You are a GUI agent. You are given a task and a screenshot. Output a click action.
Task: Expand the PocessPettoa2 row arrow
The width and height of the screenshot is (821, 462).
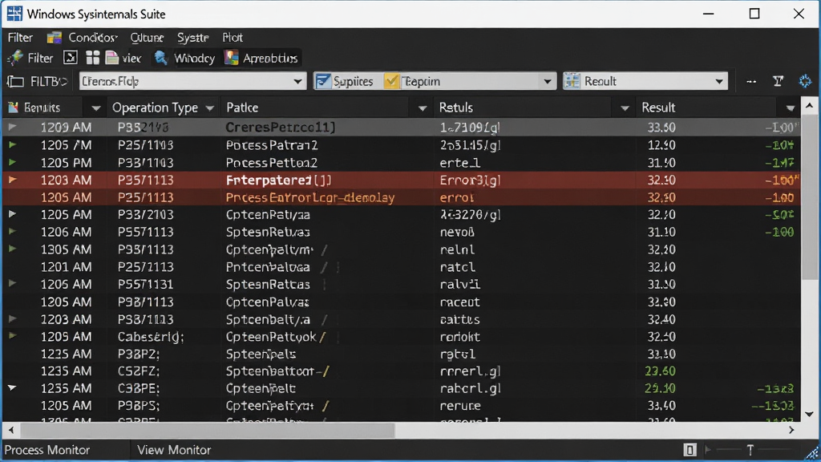coord(12,162)
